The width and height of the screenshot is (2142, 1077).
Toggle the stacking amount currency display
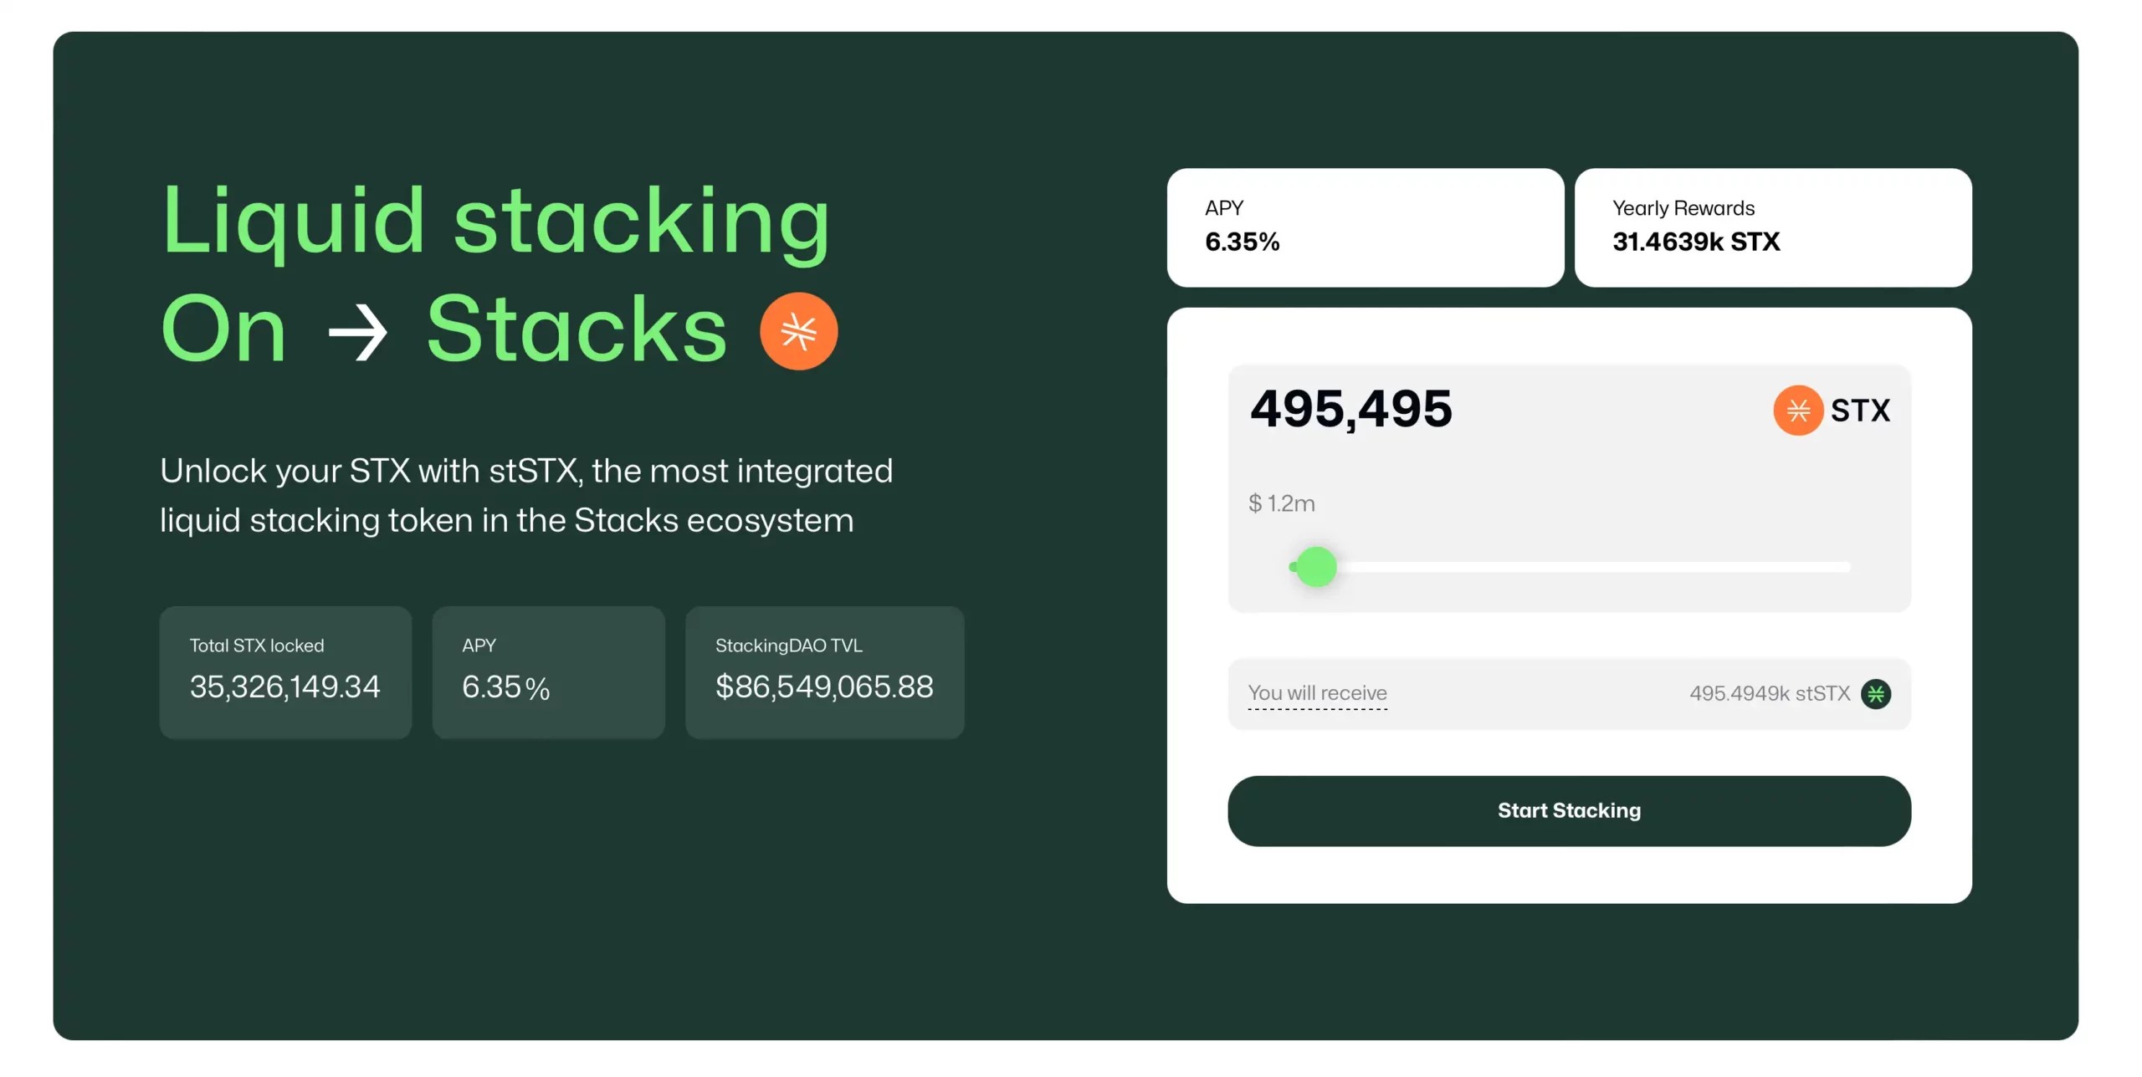pos(1282,503)
